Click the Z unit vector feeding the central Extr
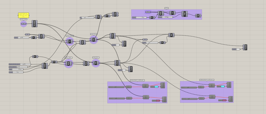 [163, 42]
